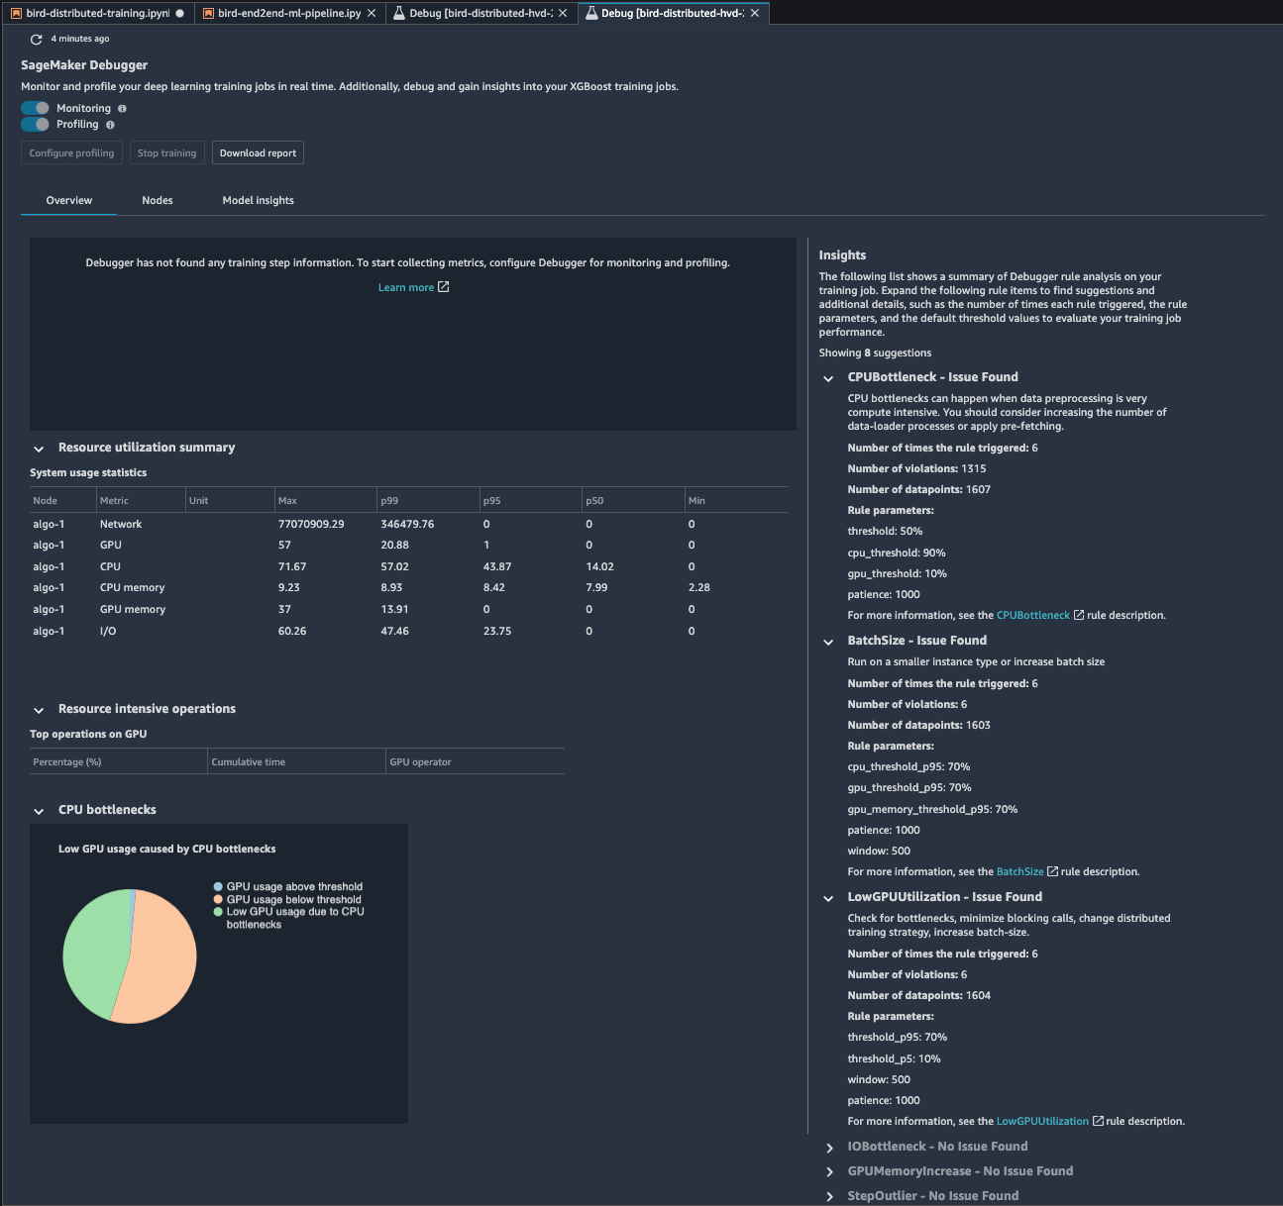
Task: Click the green 'Low GPU usage due to CPU' legend dot
Action: [x=218, y=912]
